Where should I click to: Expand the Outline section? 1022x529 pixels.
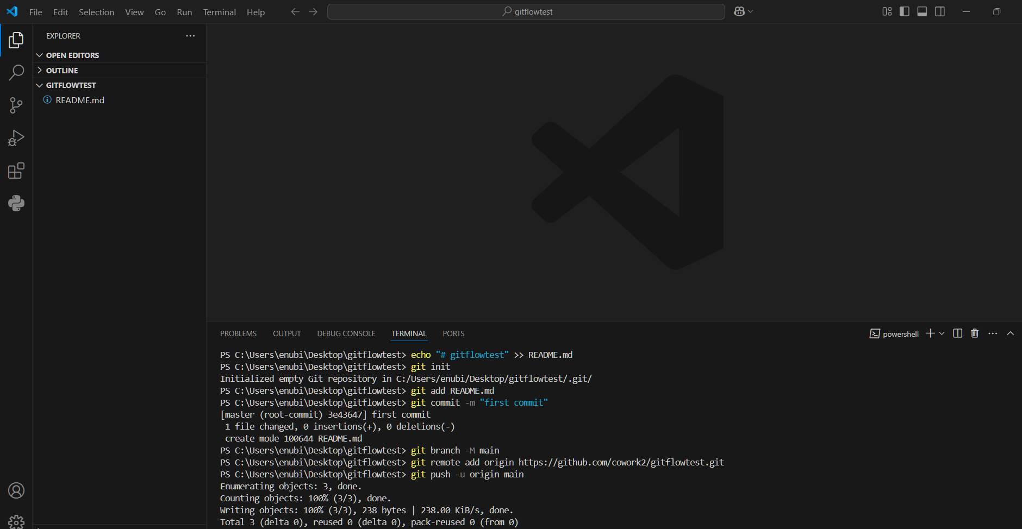click(120, 71)
